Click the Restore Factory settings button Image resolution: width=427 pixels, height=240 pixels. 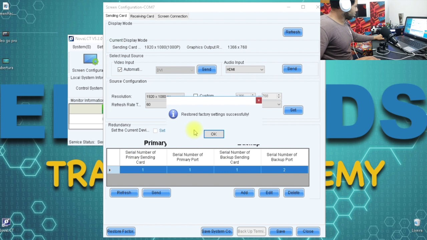click(121, 231)
